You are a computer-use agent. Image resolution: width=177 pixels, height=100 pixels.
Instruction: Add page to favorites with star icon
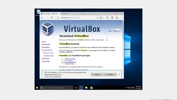click(101, 18)
